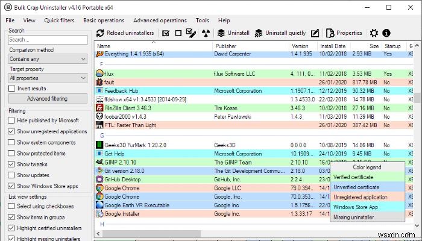This screenshot has width=422, height=241.
Task: Click the info about icon
Action: [x=386, y=33]
